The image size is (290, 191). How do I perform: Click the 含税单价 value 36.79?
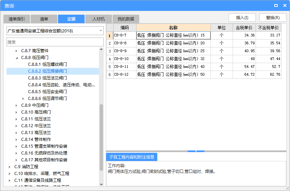pyautogui.click(x=244, y=43)
